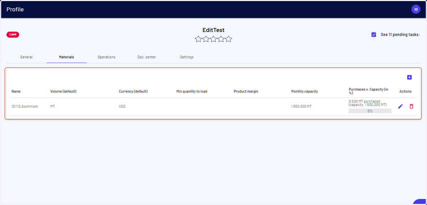Viewport: 427px width, 205px height.
Task: Click the Product margin column header
Action: point(246,91)
